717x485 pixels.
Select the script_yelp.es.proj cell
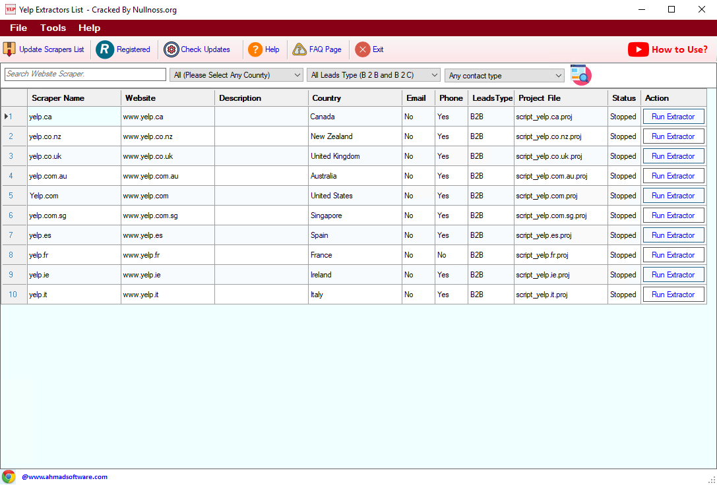[561, 235]
